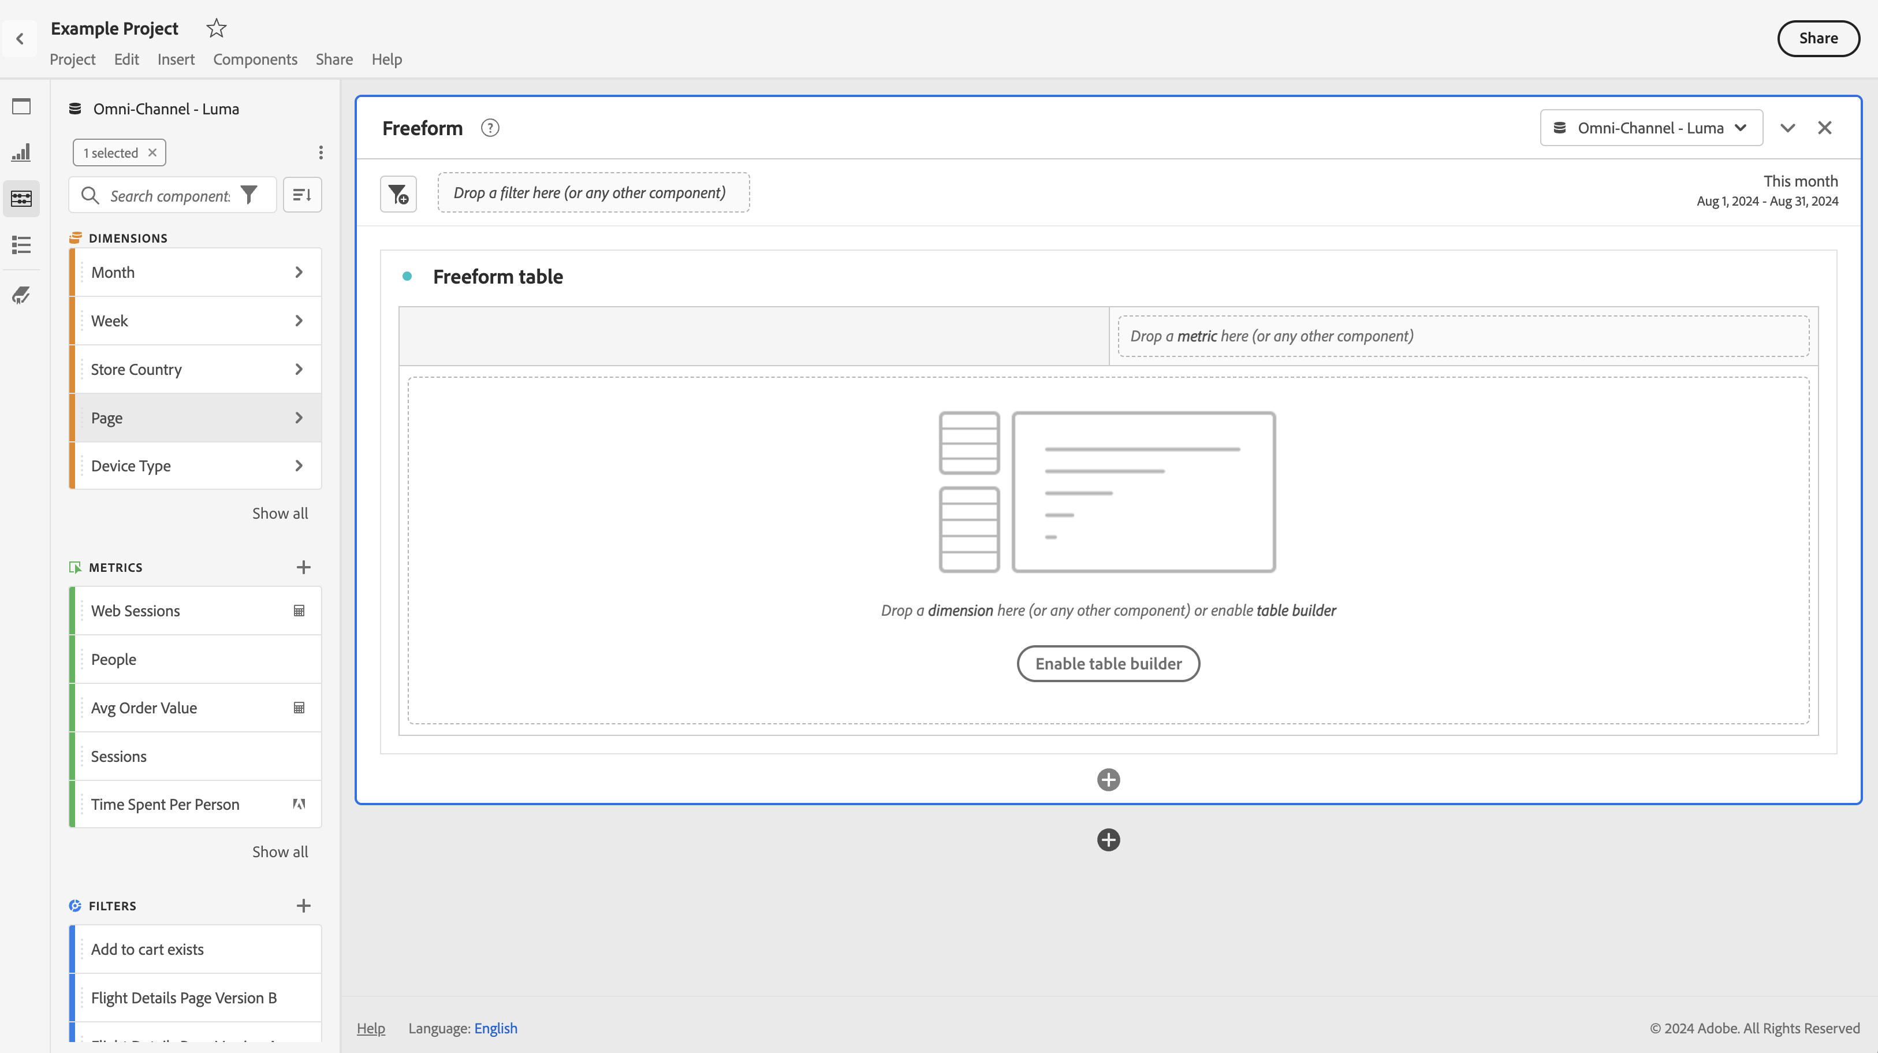This screenshot has height=1053, width=1878.
Task: Click the Components icon in left rail
Action: click(x=21, y=198)
